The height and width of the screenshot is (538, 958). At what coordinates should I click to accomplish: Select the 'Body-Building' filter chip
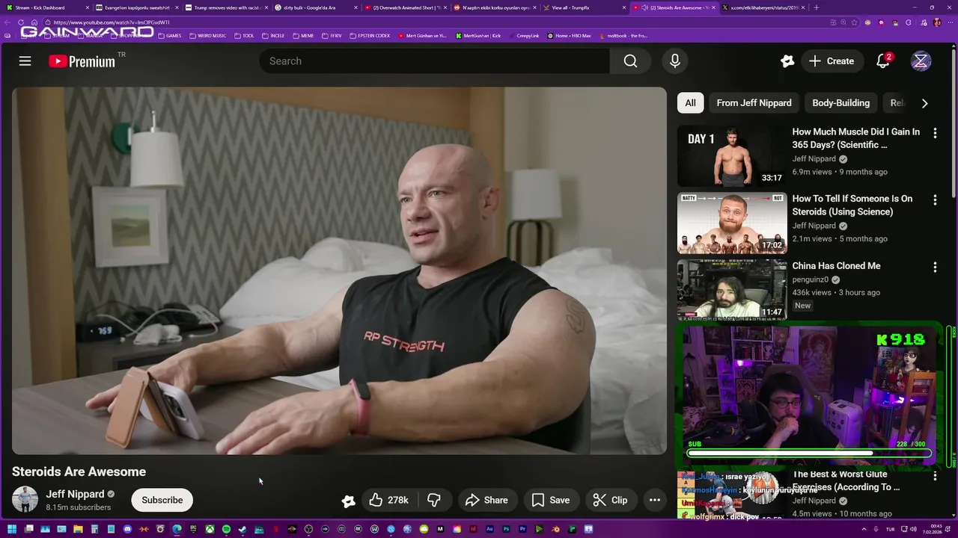click(x=840, y=103)
